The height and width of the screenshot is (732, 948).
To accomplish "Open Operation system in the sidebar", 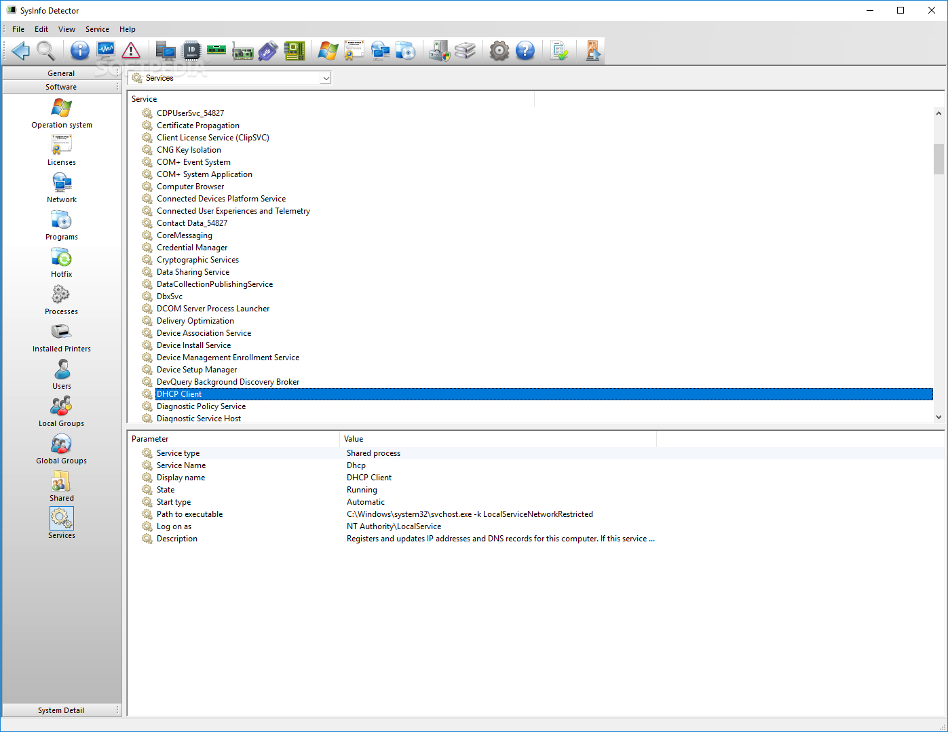I will click(x=62, y=113).
